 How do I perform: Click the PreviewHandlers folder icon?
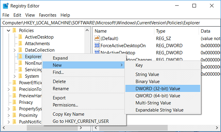coord(14,96)
